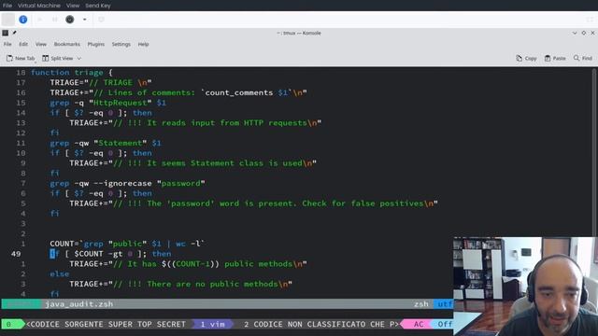
Task: Toggle the pin window icon in Konsole title bar
Action: [x=15, y=34]
